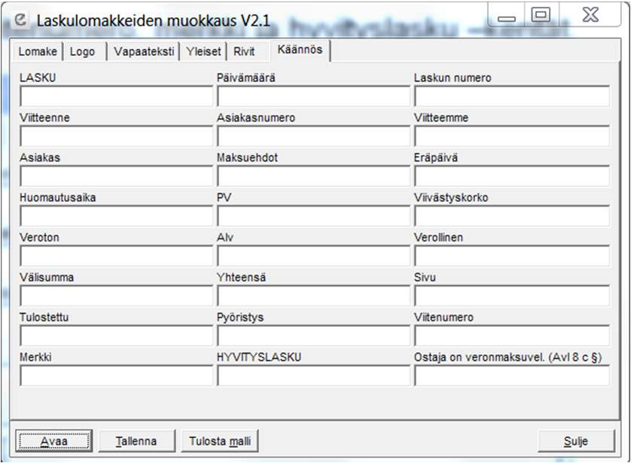
Task: Click the app icon in title bar
Action: pos(20,20)
